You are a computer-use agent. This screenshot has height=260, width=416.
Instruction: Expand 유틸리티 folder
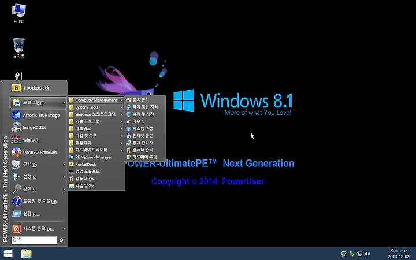click(x=96, y=143)
